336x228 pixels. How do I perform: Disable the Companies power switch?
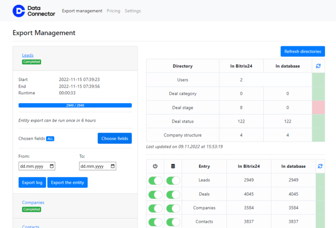click(155, 208)
